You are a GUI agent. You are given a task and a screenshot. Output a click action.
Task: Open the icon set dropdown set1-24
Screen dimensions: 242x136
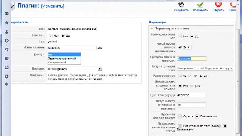184,47
